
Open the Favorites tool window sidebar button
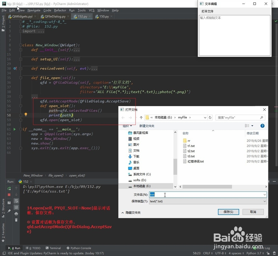[3, 233]
